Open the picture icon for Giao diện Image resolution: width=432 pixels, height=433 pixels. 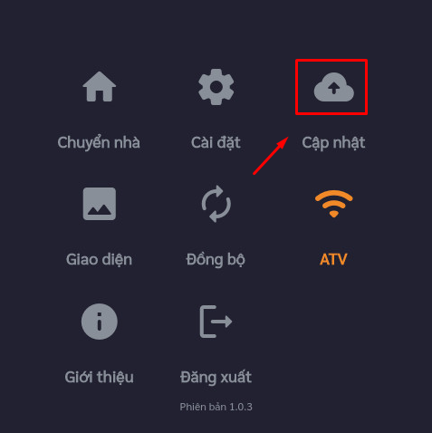[x=100, y=204]
